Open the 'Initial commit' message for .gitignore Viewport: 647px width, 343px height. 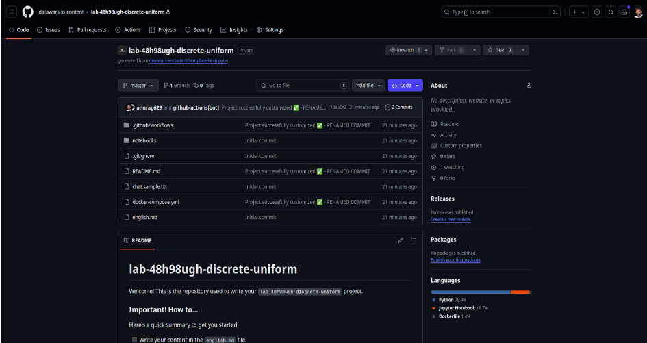260,156
